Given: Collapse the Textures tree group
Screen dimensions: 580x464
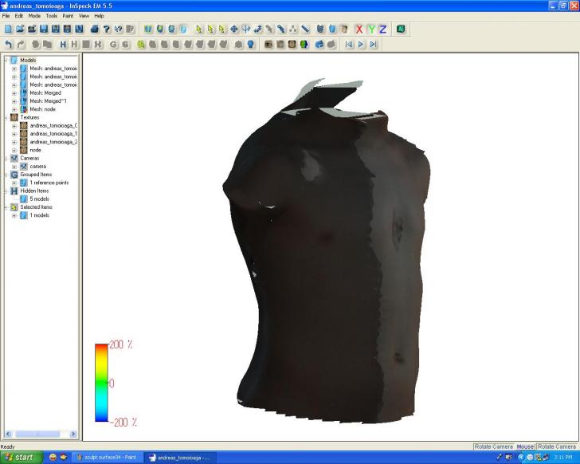Looking at the screenshot, I should [6, 117].
